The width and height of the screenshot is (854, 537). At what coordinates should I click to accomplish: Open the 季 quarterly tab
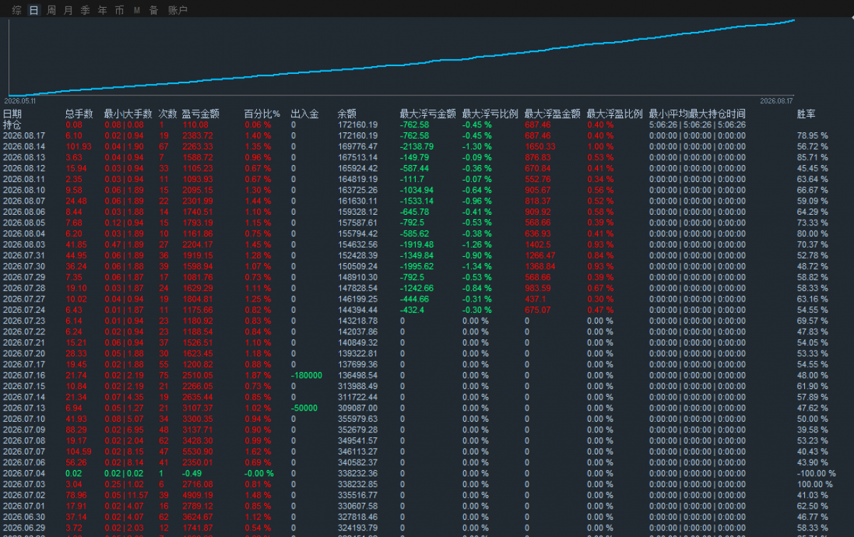click(x=85, y=10)
